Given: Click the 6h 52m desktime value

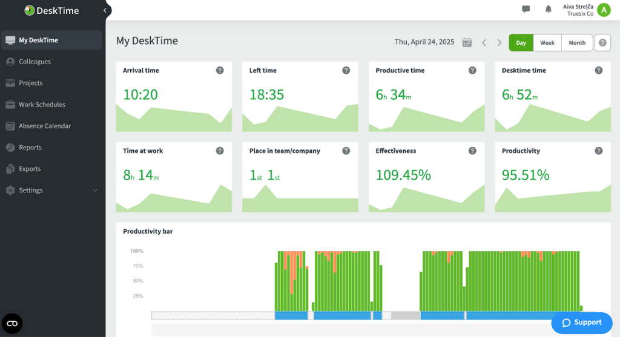Looking at the screenshot, I should tap(519, 95).
